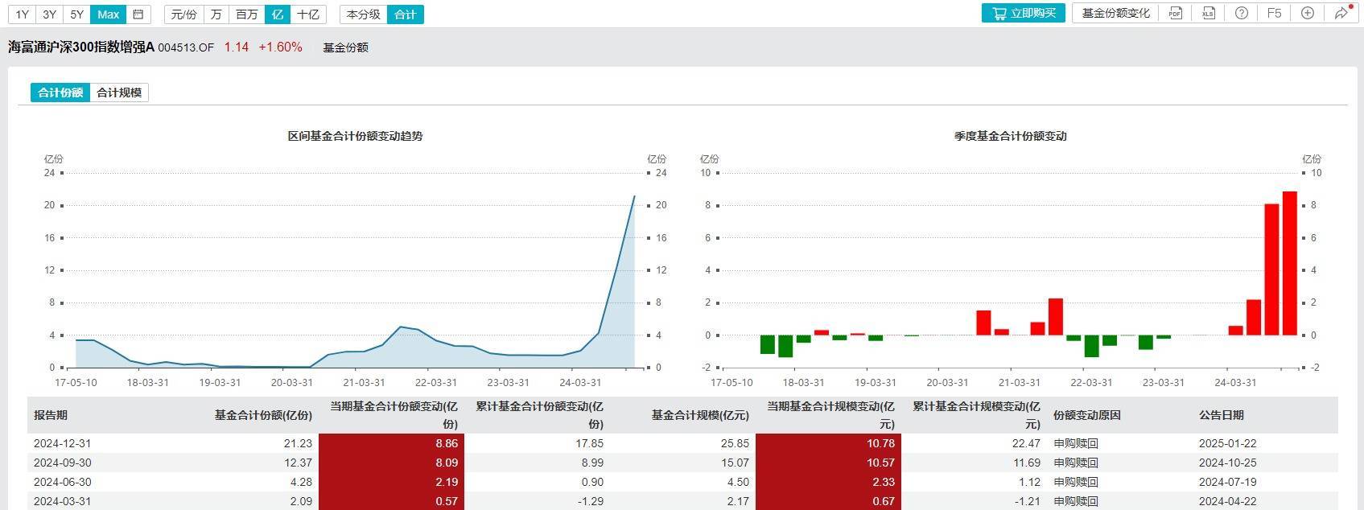Click the 公告日期 column header

coord(1221,415)
